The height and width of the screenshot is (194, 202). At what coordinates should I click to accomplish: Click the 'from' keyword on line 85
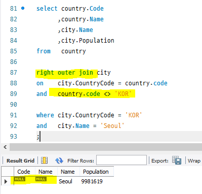click(44, 51)
